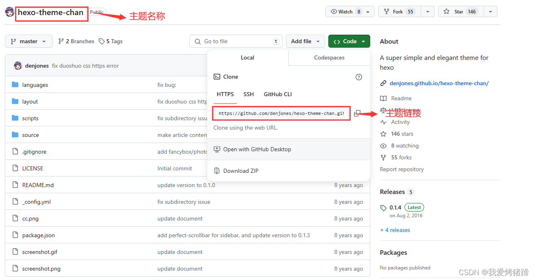535x280 pixels.
Task: Open the hexo-theme-chan repository title link
Action: pos(51,13)
